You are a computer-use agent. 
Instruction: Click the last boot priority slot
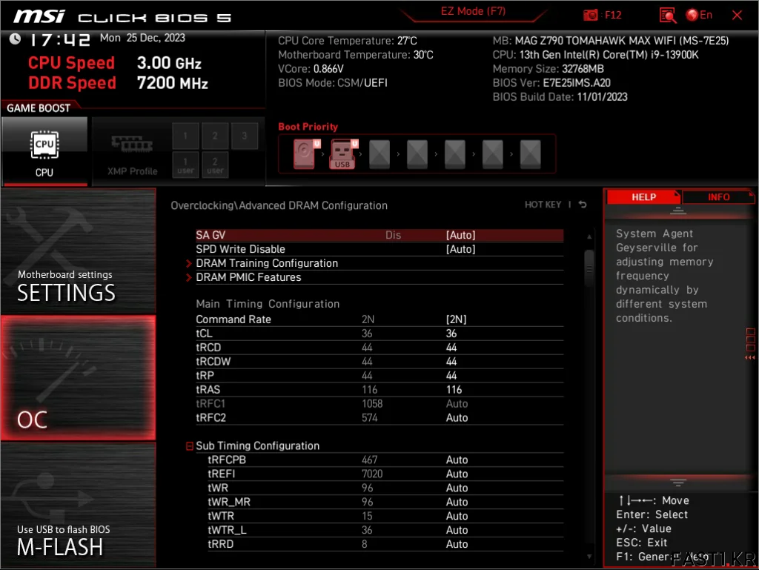pyautogui.click(x=531, y=154)
